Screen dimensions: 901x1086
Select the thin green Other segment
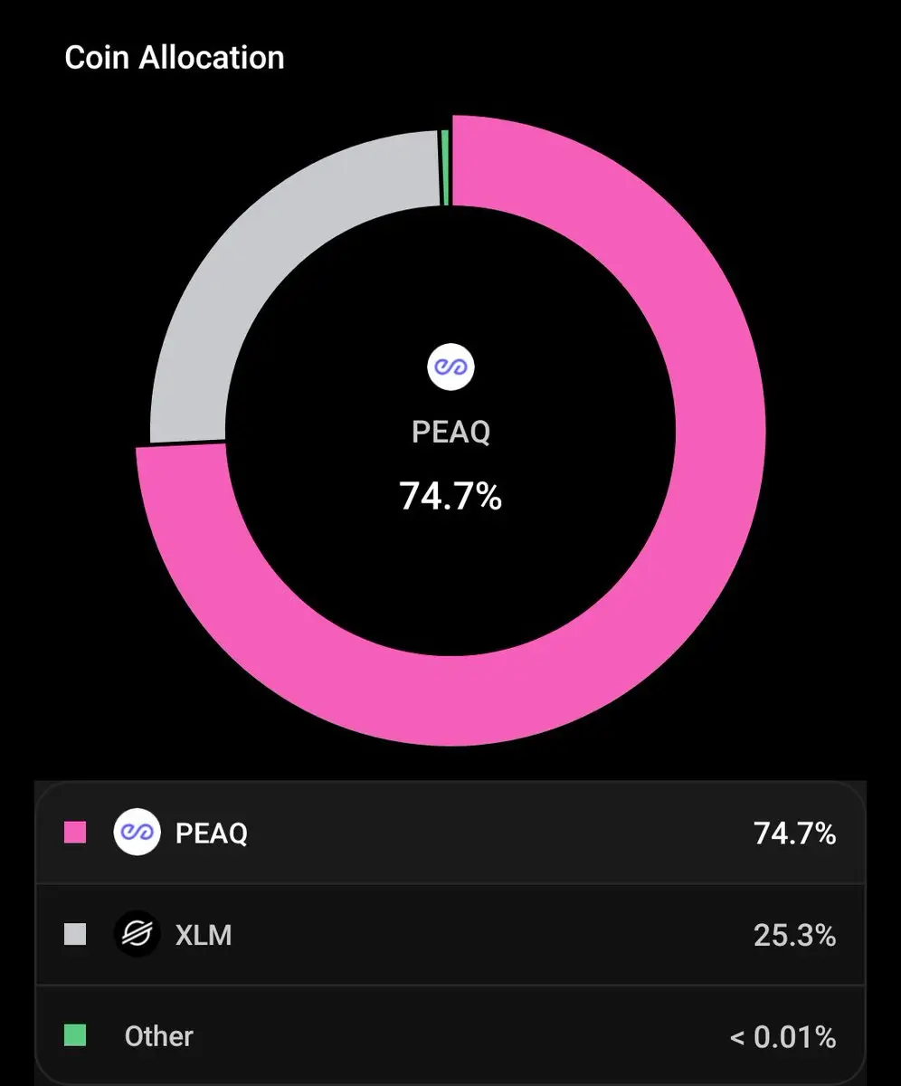coord(445,168)
